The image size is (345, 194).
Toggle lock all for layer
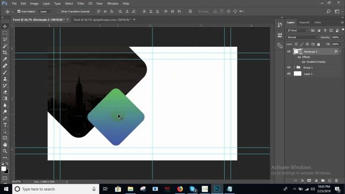tap(319, 44)
